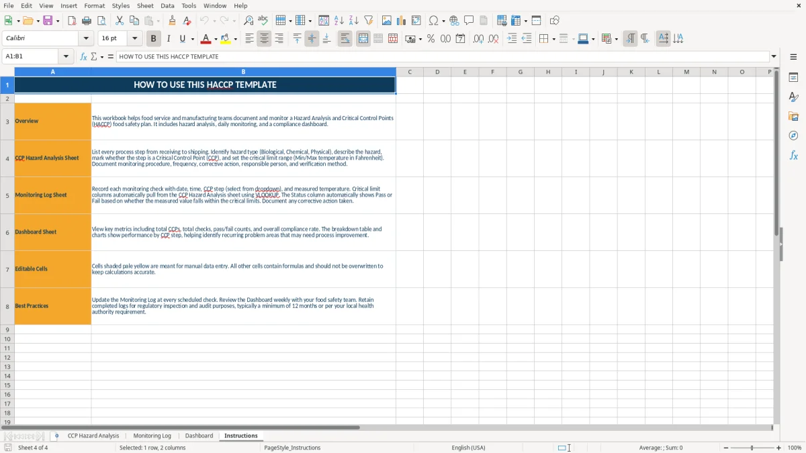
Task: Click the zoom out minus button
Action: point(726,448)
